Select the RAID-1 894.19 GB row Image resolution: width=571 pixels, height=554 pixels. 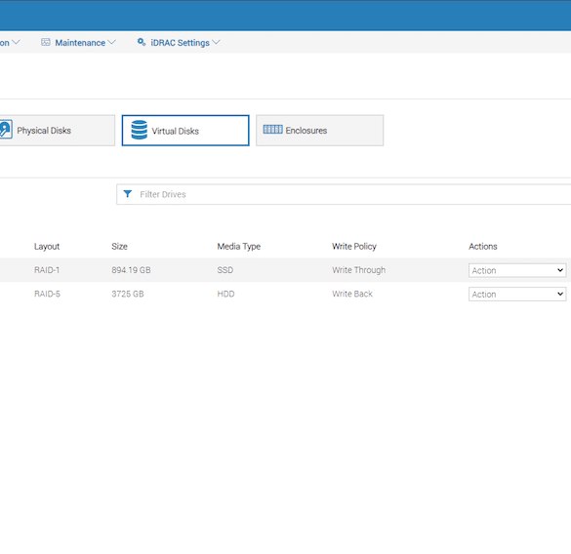click(285, 270)
